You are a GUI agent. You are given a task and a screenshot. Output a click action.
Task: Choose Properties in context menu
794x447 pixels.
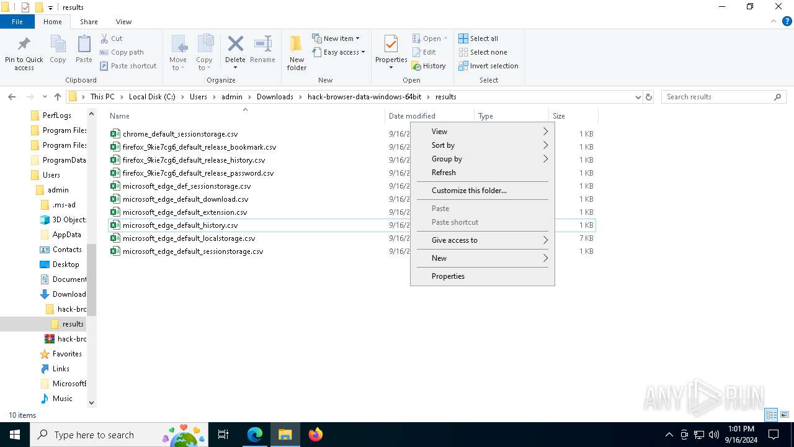483,276
